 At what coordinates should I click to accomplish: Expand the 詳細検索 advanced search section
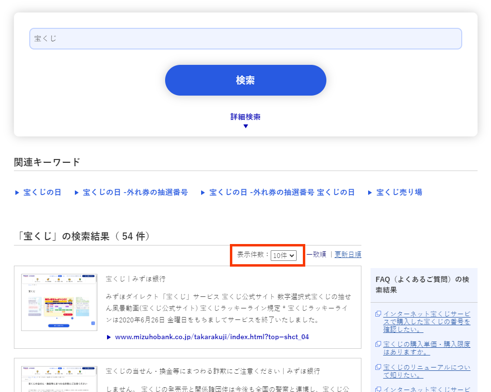(246, 117)
